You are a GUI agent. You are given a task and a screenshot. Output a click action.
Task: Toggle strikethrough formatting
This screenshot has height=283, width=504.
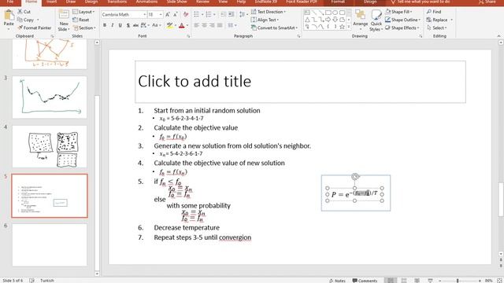(135, 25)
